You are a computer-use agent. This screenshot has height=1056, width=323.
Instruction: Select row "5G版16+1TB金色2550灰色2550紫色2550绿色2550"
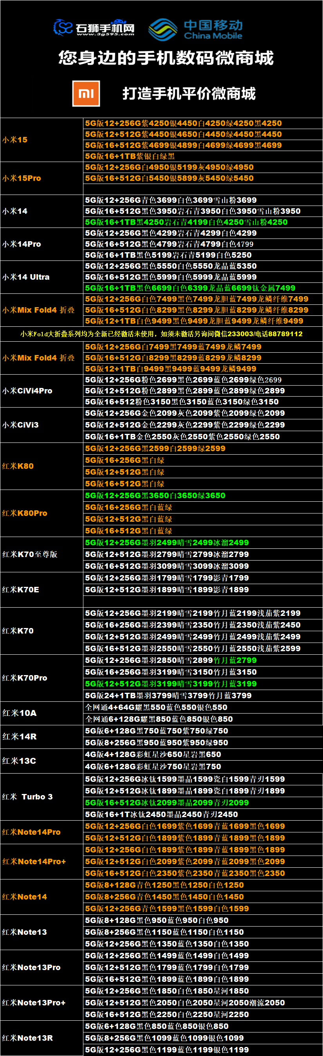pyautogui.click(x=203, y=437)
